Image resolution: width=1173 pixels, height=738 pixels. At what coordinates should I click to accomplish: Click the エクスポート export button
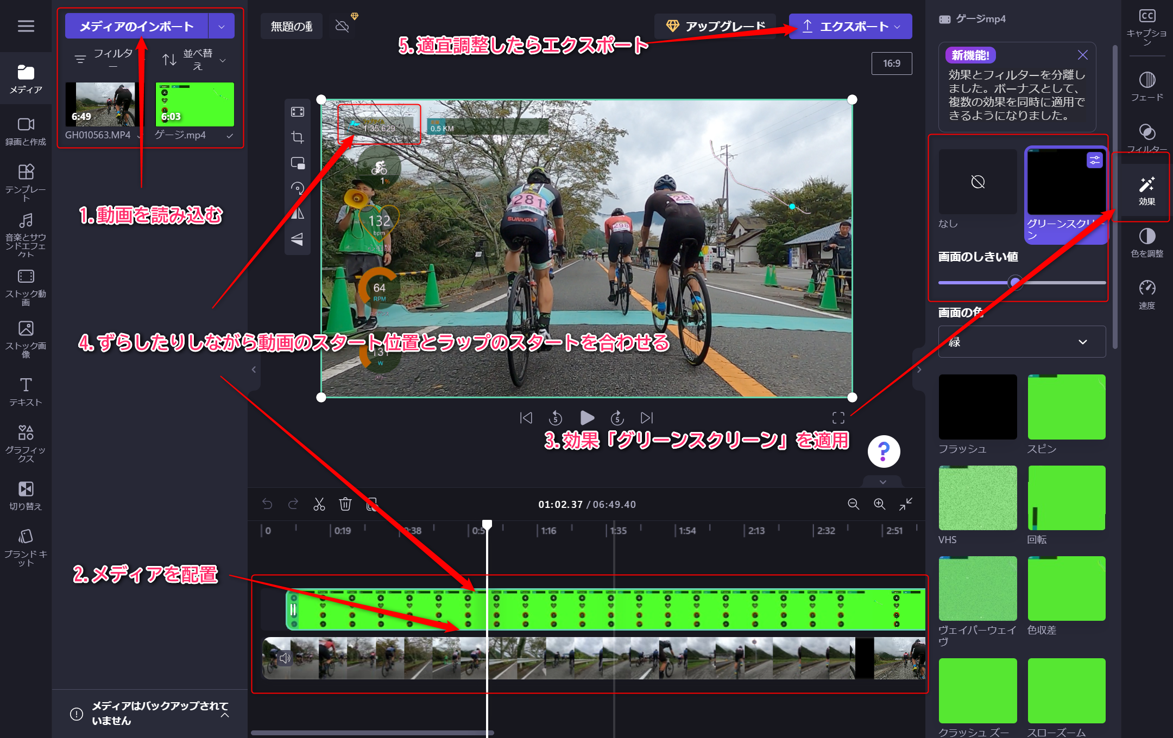click(850, 27)
